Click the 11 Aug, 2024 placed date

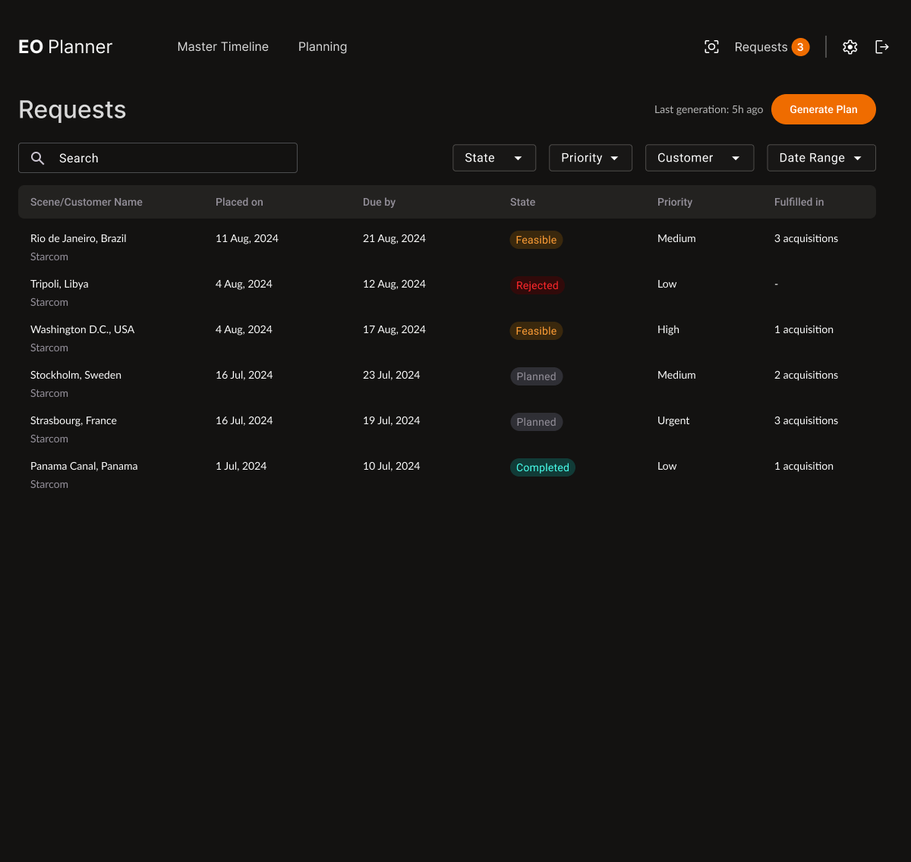pyautogui.click(x=247, y=238)
